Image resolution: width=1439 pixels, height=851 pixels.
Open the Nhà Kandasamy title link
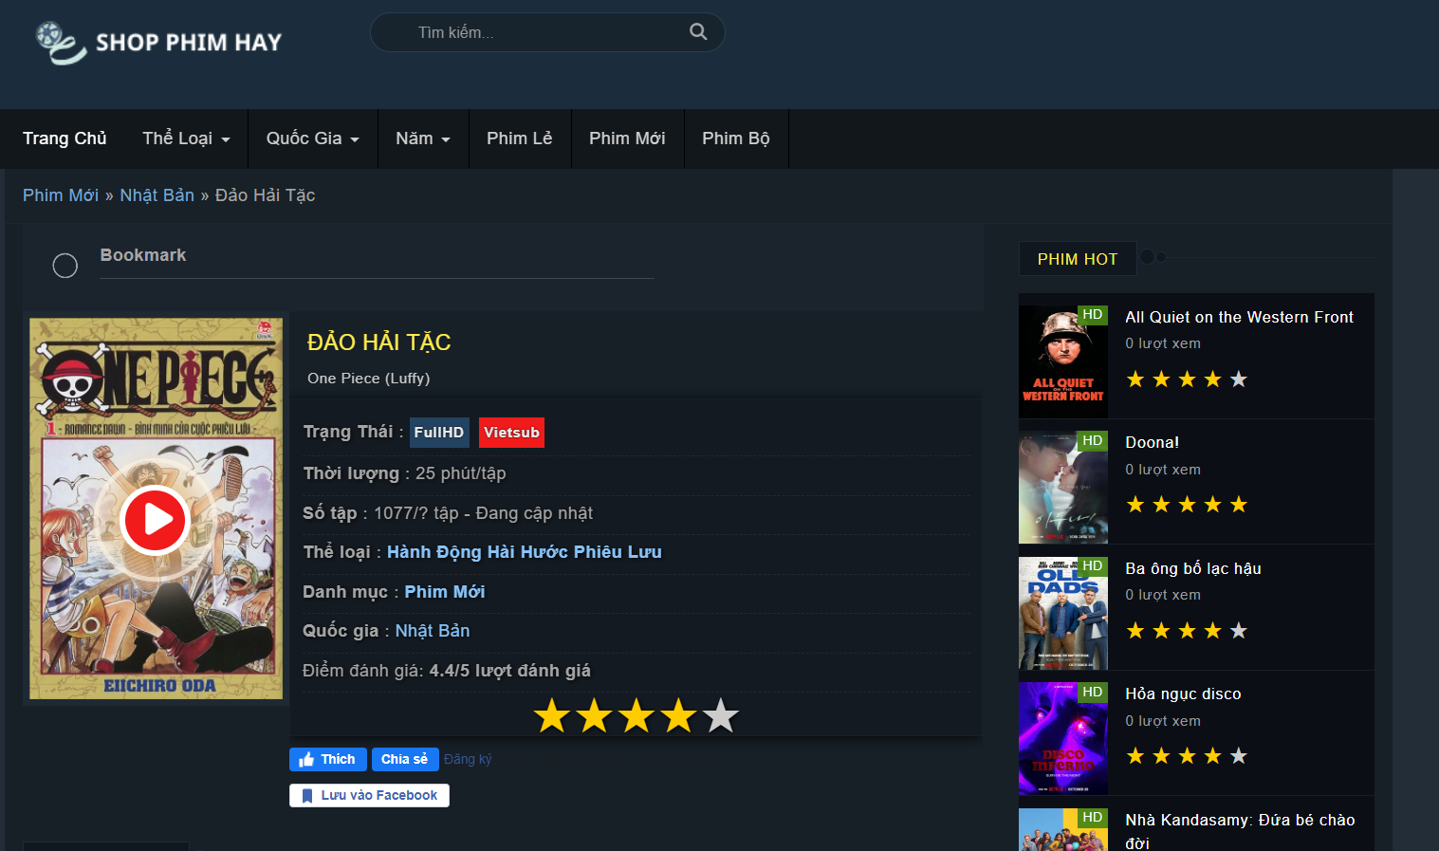(1240, 830)
